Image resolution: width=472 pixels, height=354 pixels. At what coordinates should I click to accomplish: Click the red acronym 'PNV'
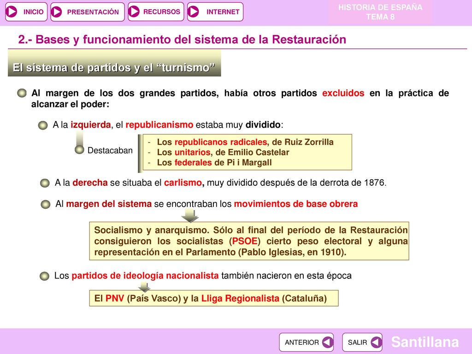[x=115, y=298]
